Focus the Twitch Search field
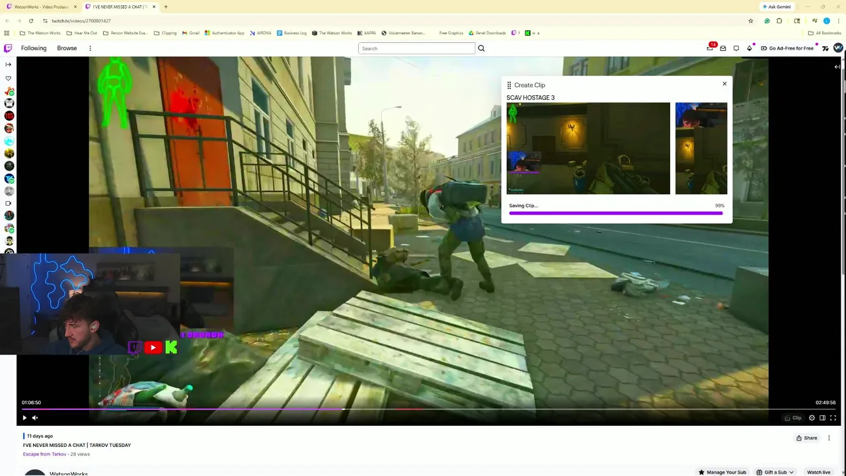Image resolution: width=846 pixels, height=476 pixels. click(416, 48)
